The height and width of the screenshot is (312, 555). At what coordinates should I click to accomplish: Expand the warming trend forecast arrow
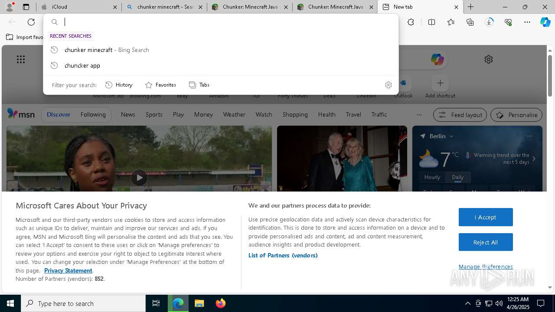click(534, 159)
